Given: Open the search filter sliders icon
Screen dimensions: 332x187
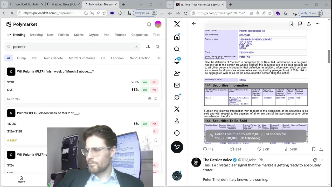Looking at the screenshot, I should tap(148, 47).
